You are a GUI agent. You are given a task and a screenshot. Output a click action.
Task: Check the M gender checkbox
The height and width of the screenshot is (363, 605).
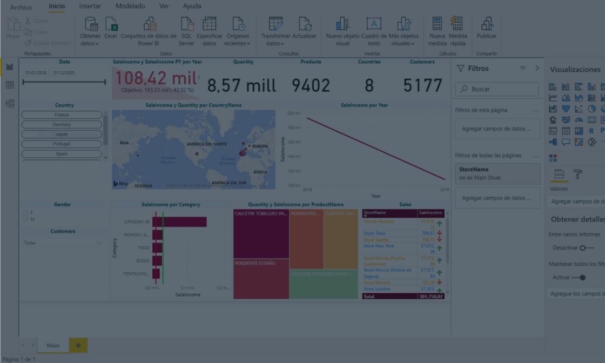(24, 219)
